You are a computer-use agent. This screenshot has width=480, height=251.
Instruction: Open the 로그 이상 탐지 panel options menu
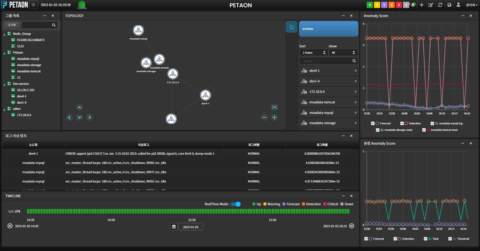point(343,136)
